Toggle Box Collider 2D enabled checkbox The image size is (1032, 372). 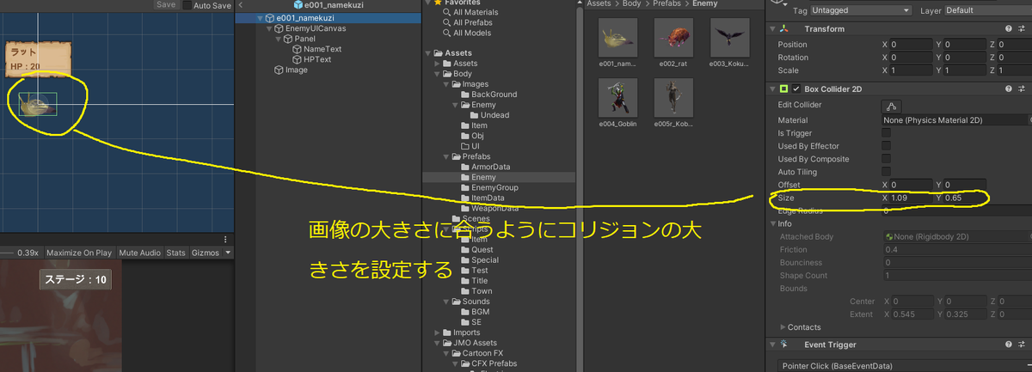coord(796,89)
